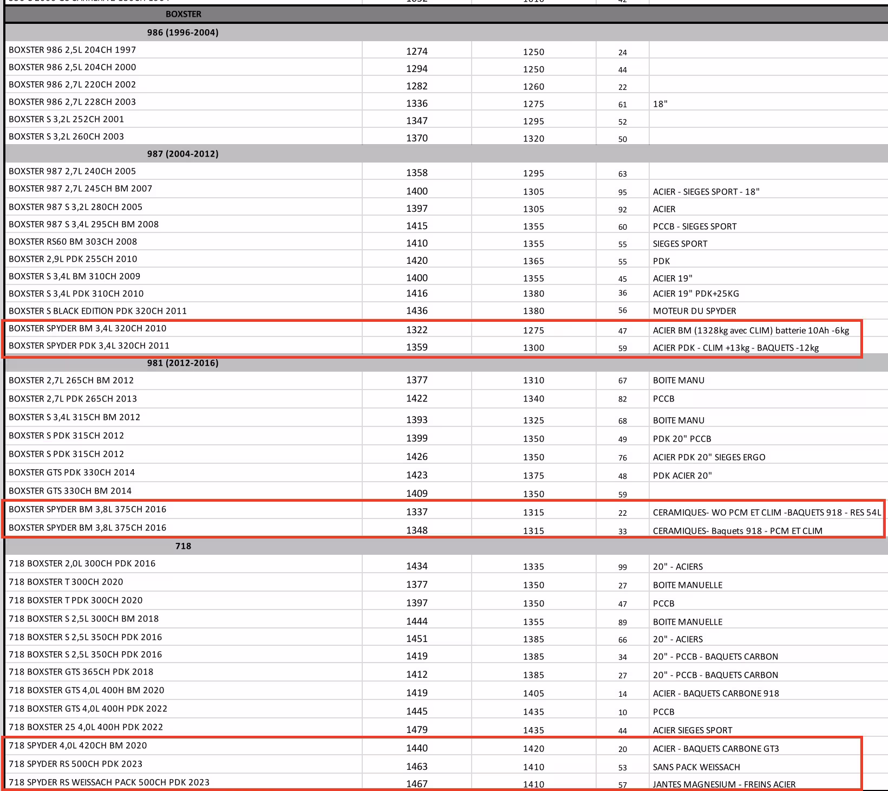This screenshot has width=888, height=791.
Task: Select the weight value 1436
Action: (417, 311)
